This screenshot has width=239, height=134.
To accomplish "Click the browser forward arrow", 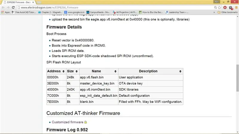I will coord(8,7).
